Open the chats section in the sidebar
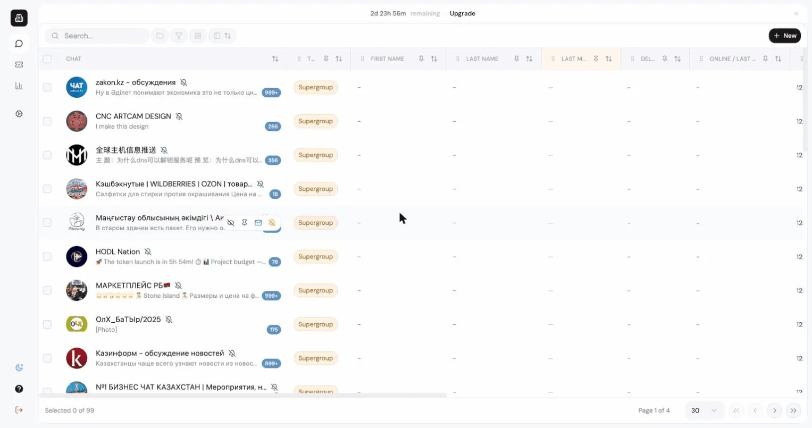The width and height of the screenshot is (812, 428). pyautogui.click(x=19, y=44)
